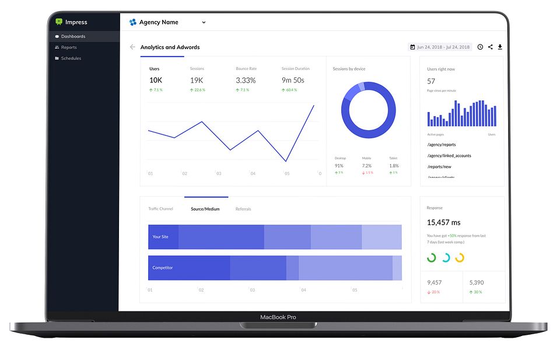
Task: Click the teal circular progress indicator
Action: (x=446, y=257)
